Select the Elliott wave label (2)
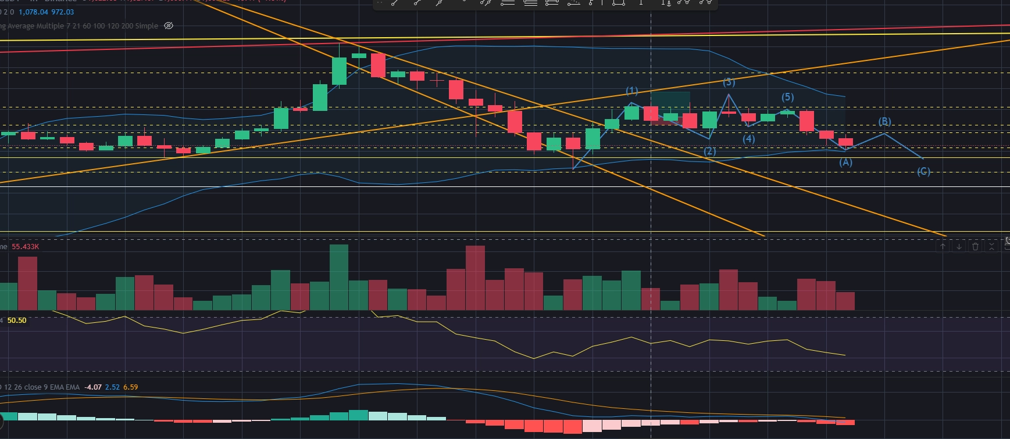Screen dimensions: 1010x439 pyautogui.click(x=709, y=152)
